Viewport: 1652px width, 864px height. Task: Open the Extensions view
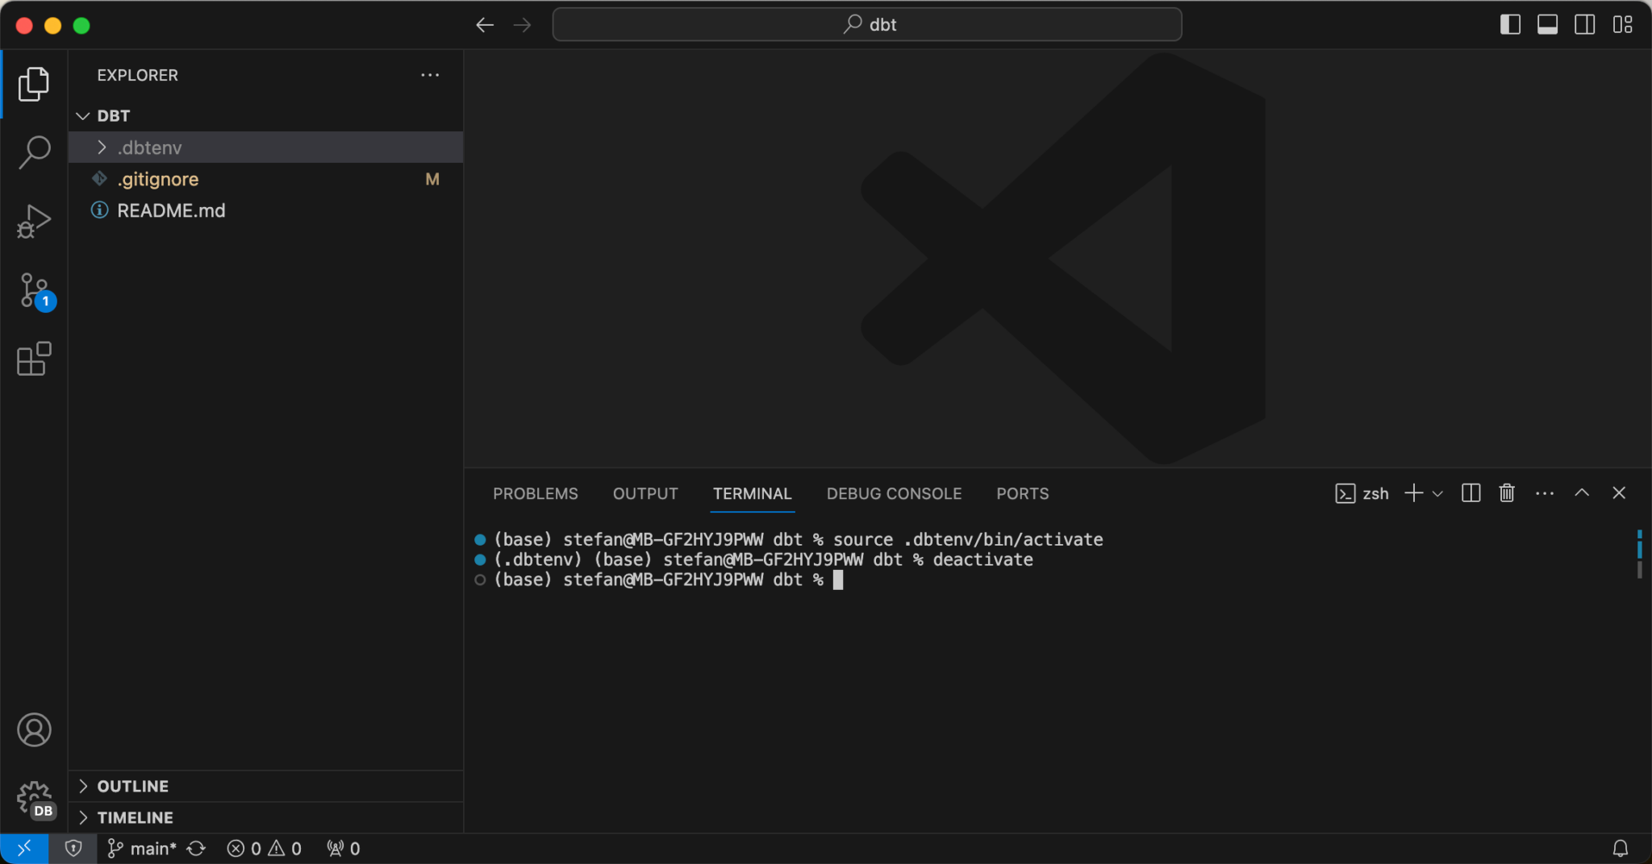34,359
